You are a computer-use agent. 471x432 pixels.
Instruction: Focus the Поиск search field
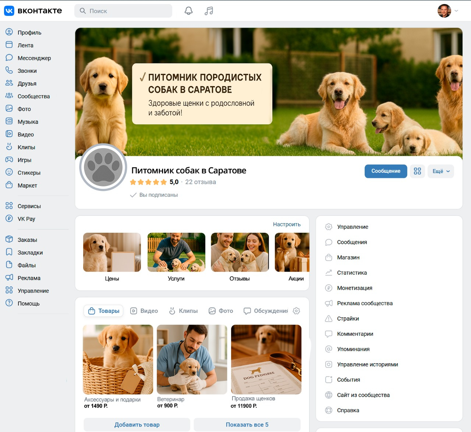pos(123,11)
